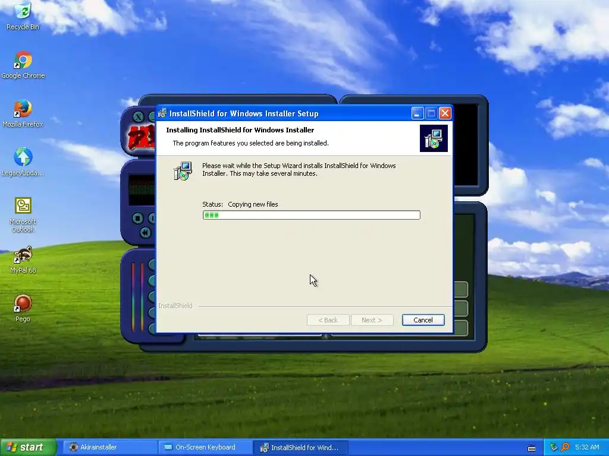
Task: Click 'The program features you selected' subtitle text
Action: [250, 143]
